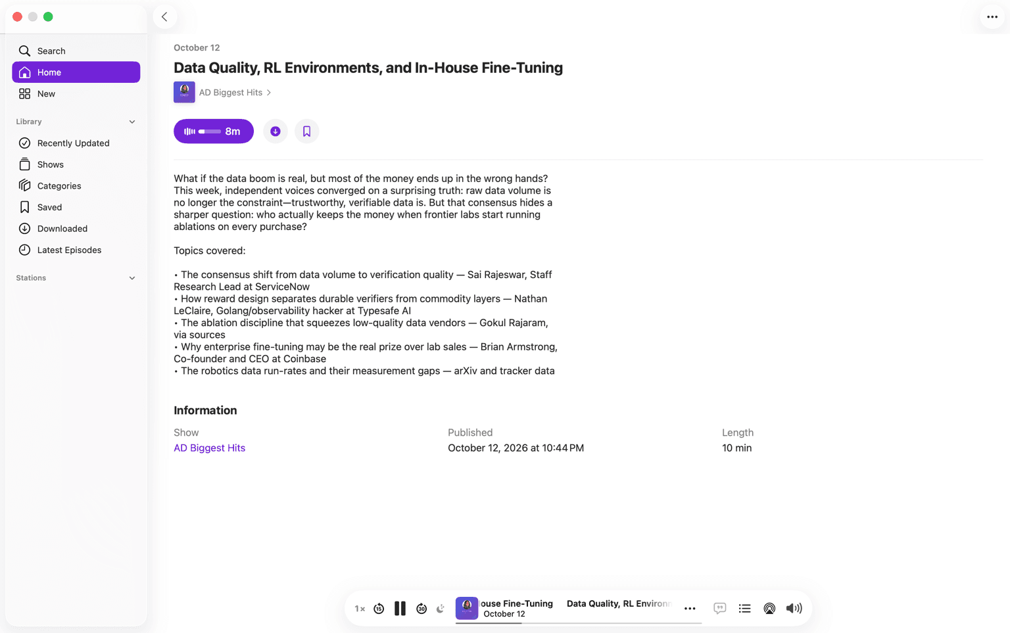1010x633 pixels.
Task: Go back using the chevron button
Action: coord(164,17)
